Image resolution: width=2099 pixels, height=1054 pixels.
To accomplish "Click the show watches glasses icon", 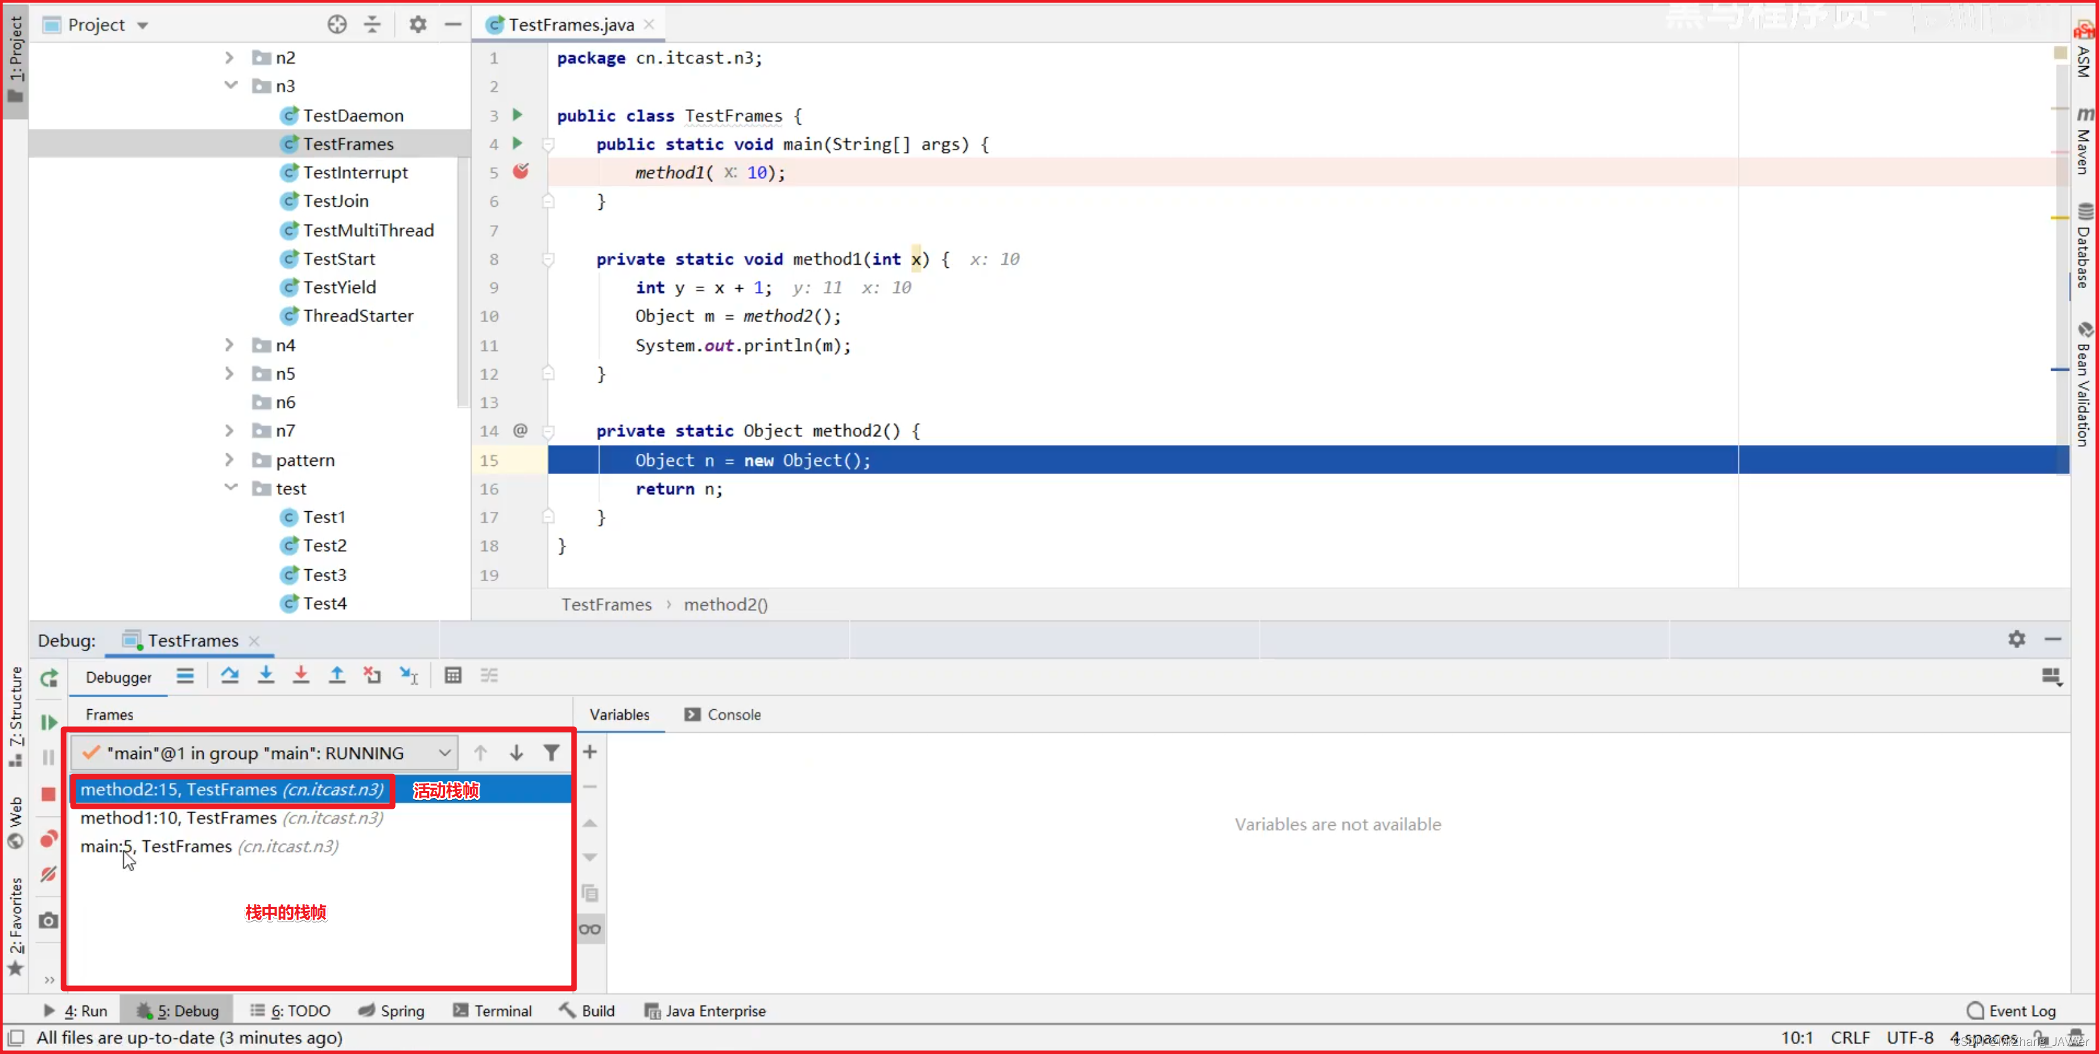I will tap(590, 929).
